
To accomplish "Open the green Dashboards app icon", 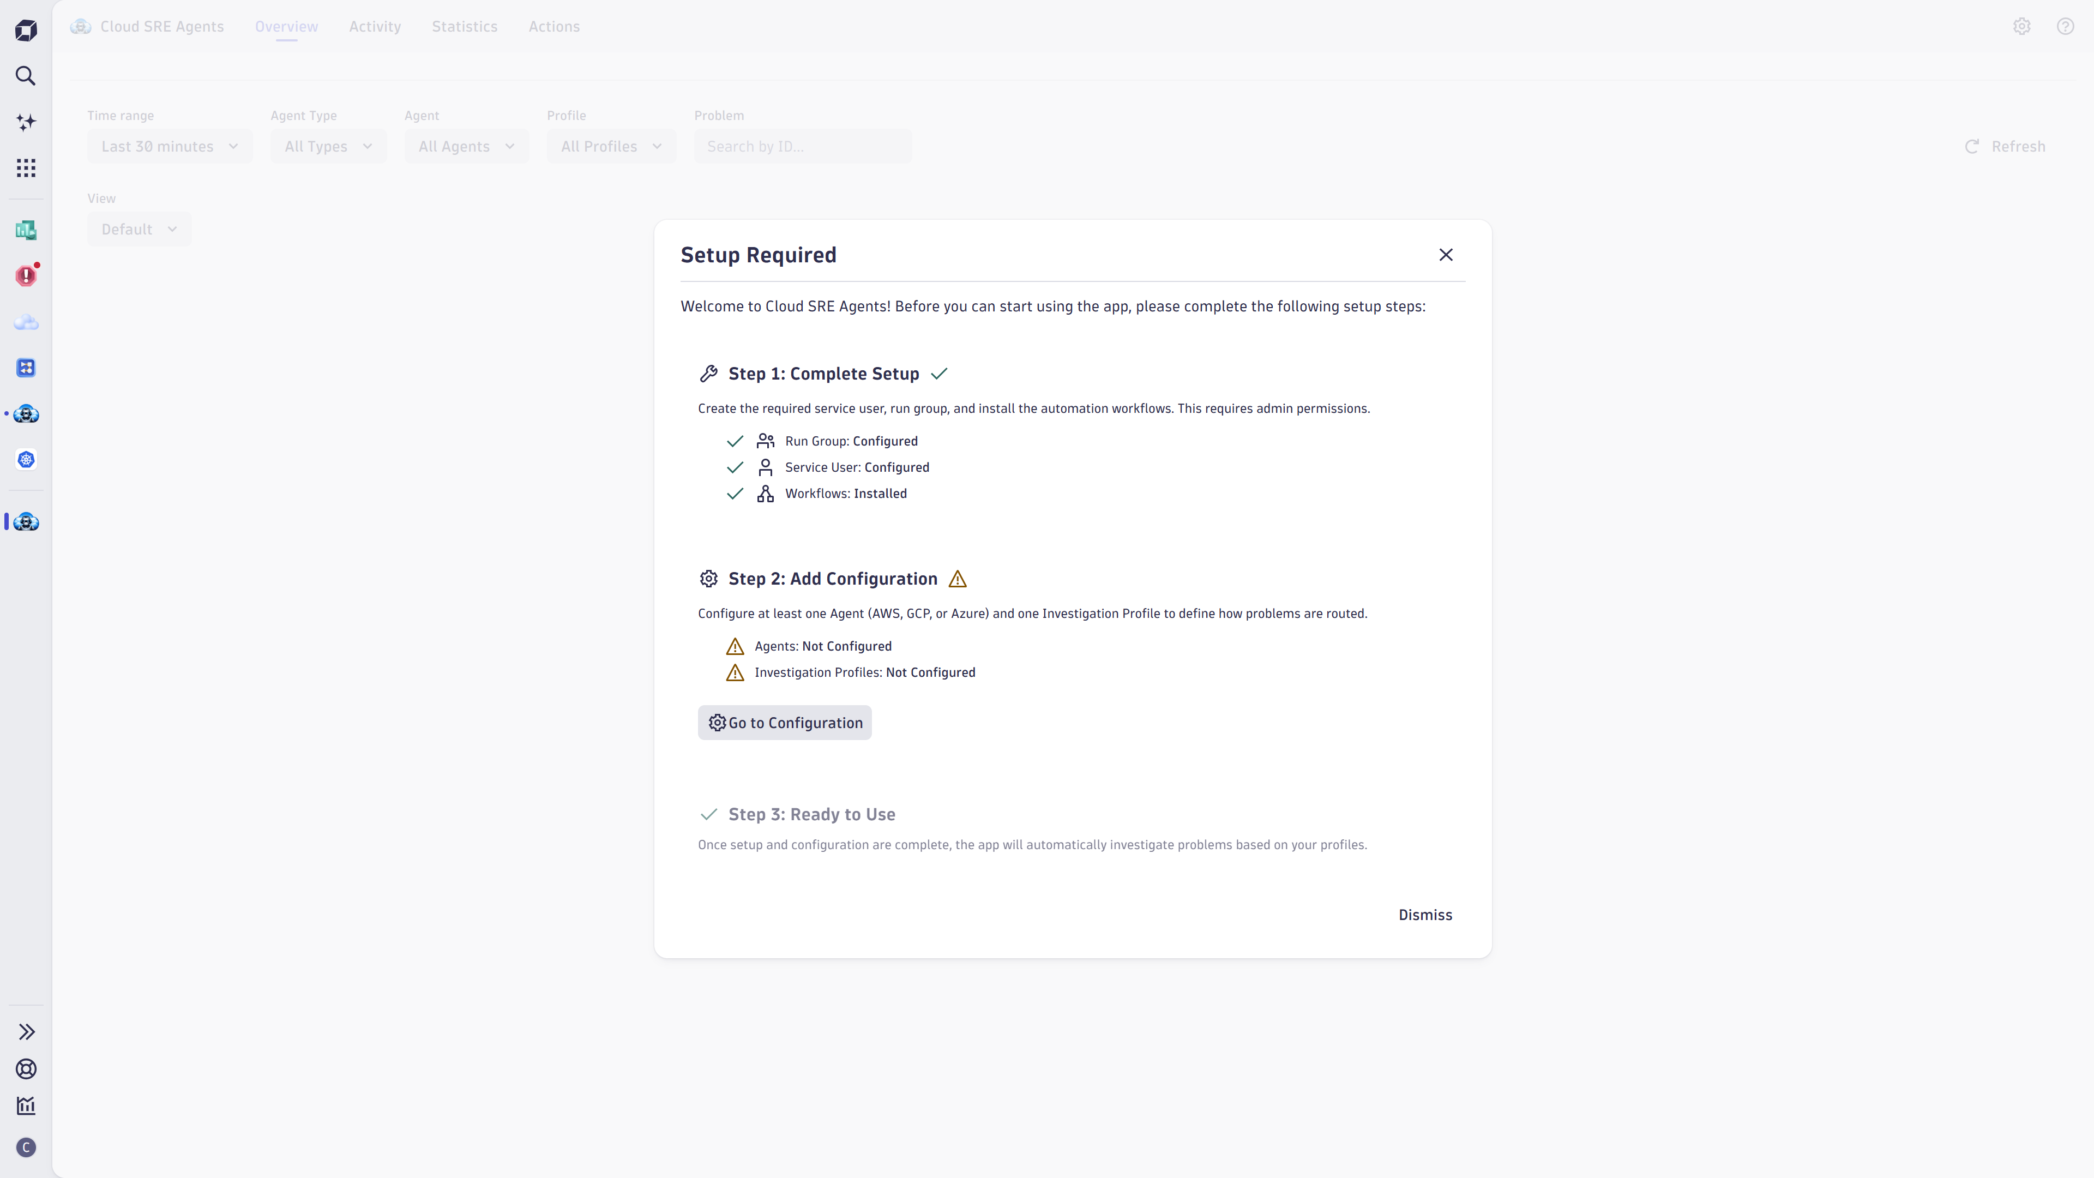I will pyautogui.click(x=26, y=230).
